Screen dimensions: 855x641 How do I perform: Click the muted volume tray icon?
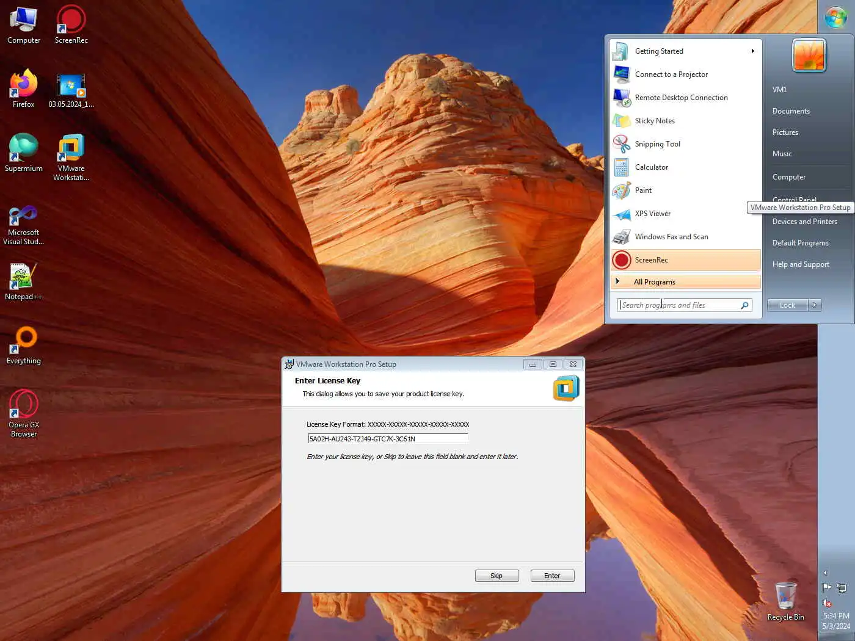827,603
